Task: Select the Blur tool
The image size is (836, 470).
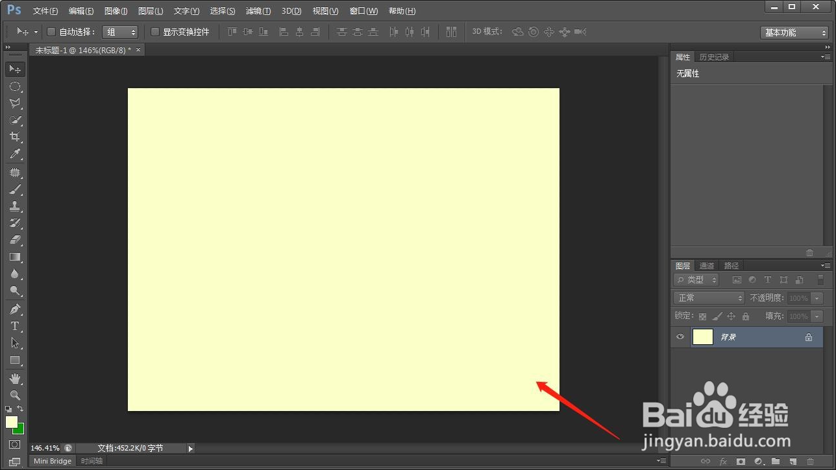Action: (x=15, y=274)
